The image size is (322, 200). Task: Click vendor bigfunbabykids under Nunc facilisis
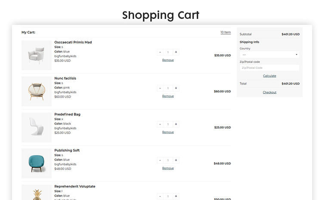(65, 92)
